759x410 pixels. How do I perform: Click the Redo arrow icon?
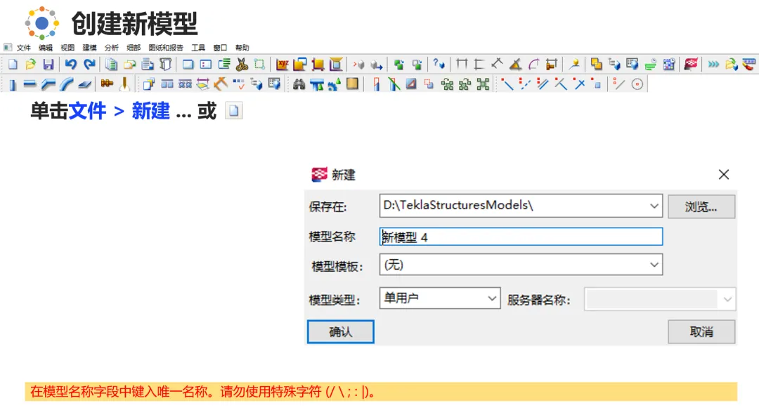coord(89,65)
